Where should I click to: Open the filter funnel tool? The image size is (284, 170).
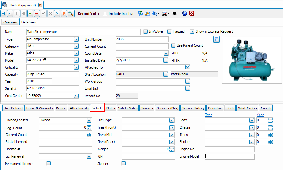64,13
